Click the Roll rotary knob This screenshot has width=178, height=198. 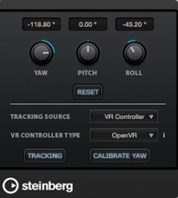[x=135, y=53]
